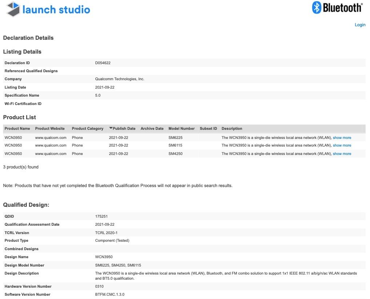
Task: Click the Bluetooth logo
Action: point(337,8)
